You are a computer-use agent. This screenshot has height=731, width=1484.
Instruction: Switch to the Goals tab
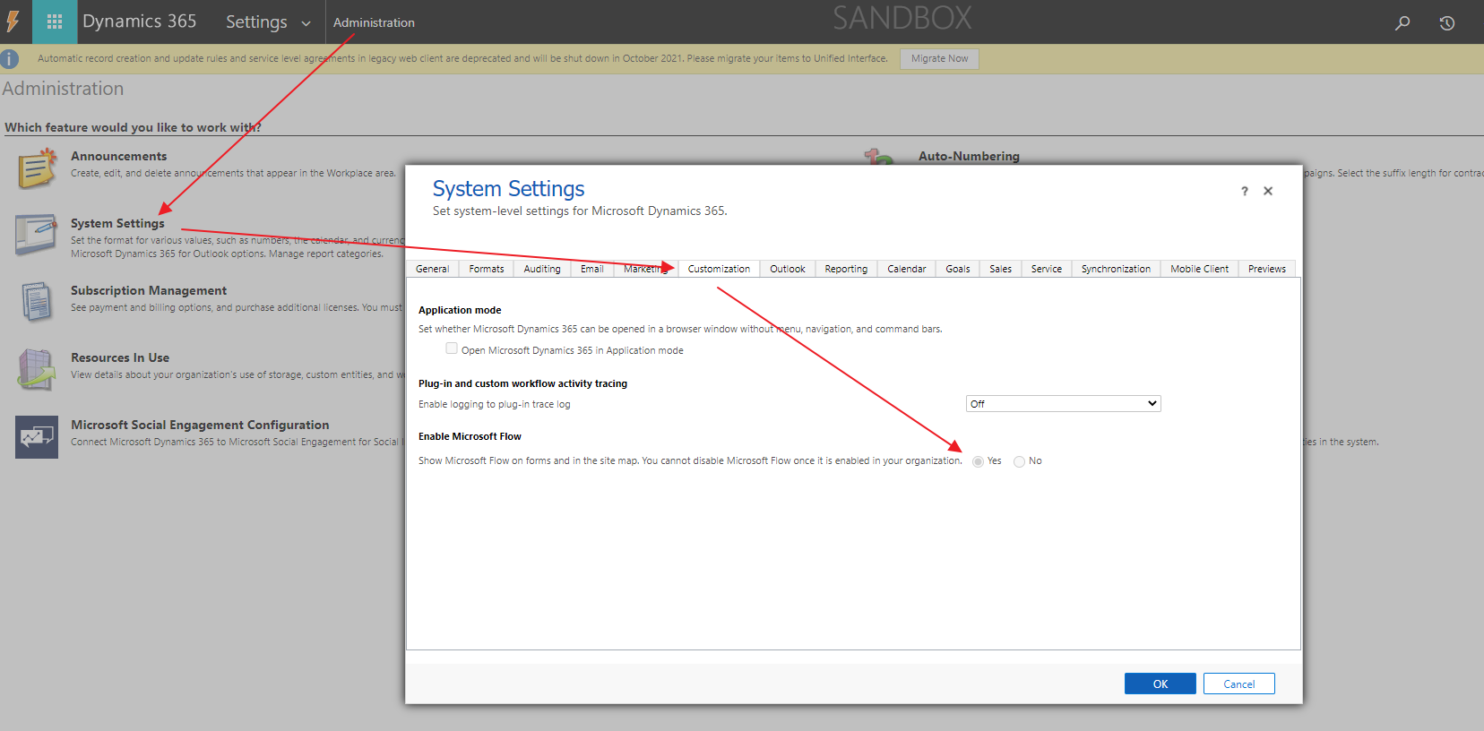[x=958, y=269]
